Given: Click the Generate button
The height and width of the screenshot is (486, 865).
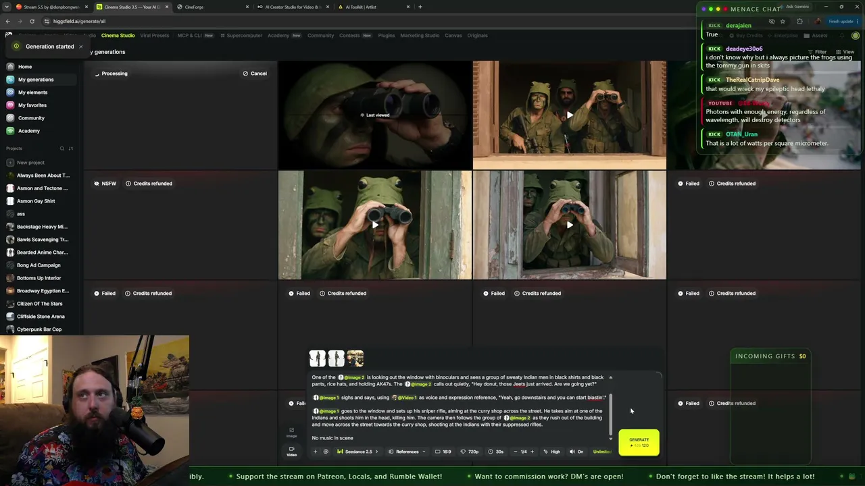Looking at the screenshot, I should [x=639, y=442].
